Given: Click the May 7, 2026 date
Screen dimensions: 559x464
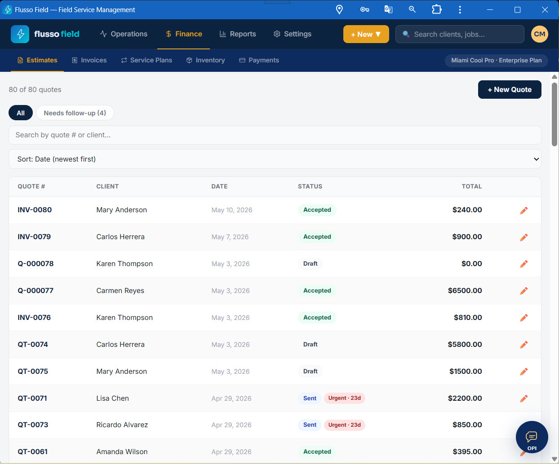Looking at the screenshot, I should (230, 237).
